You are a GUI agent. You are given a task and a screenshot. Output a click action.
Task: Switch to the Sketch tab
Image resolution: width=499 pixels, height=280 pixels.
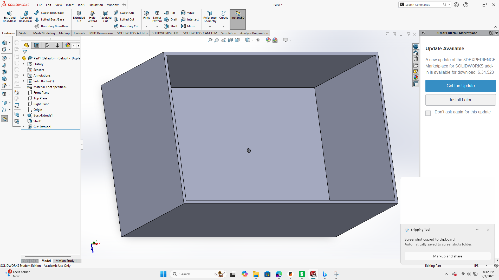24,33
